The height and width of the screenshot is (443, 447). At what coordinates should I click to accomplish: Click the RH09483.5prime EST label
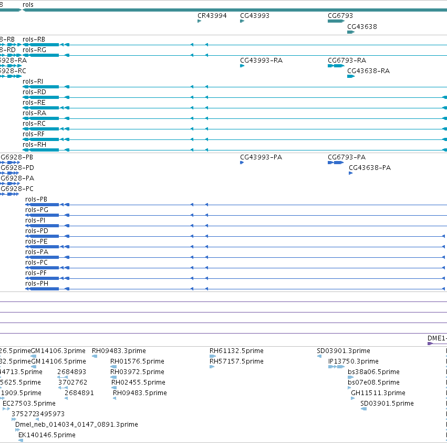tap(140, 394)
